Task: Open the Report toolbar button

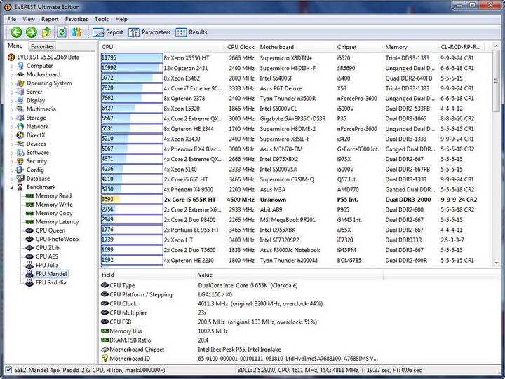Action: [107, 32]
